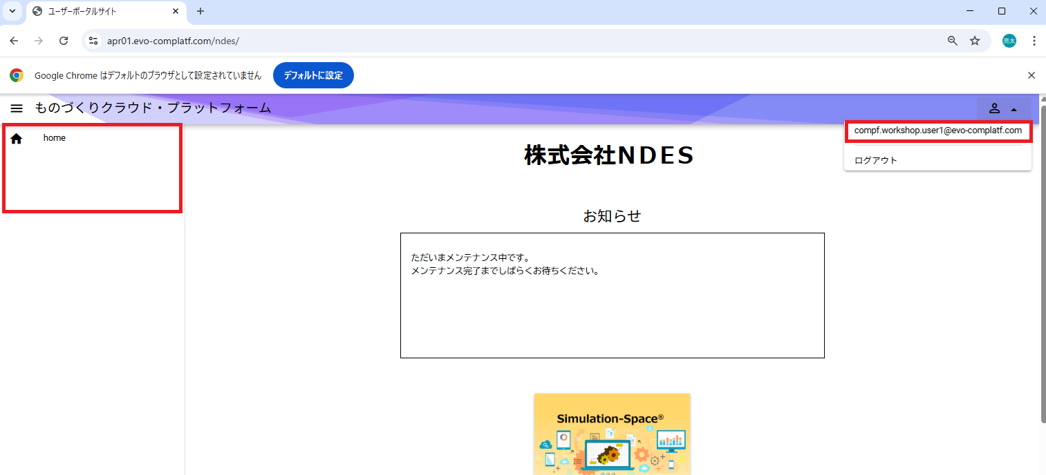Open a new browser tab

[x=200, y=11]
